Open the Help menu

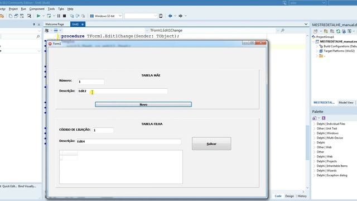pos(70,9)
